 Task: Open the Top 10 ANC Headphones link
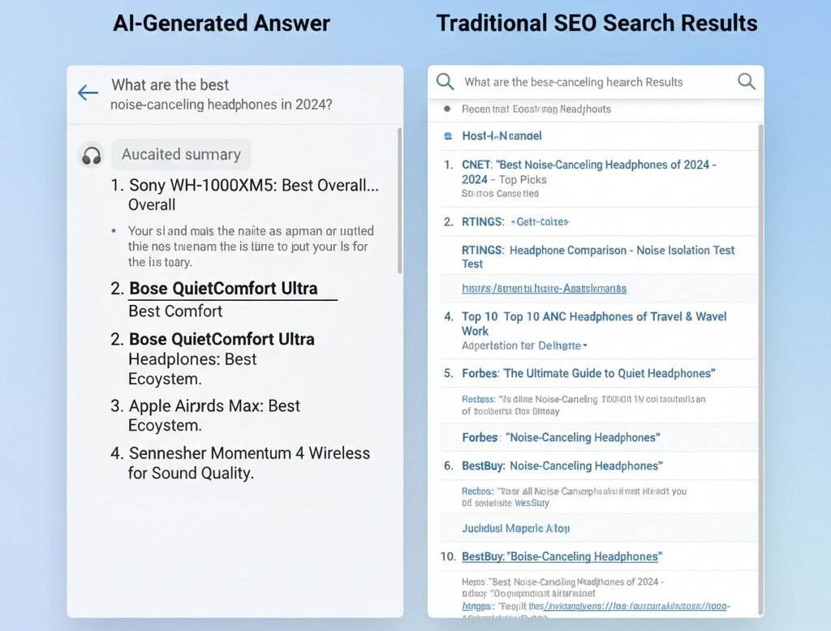pyautogui.click(x=593, y=316)
